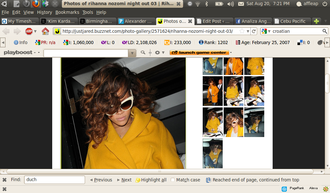This screenshot has height=193, width=330.
Task: Open the playboost logo menu arrow
Action: point(39,52)
